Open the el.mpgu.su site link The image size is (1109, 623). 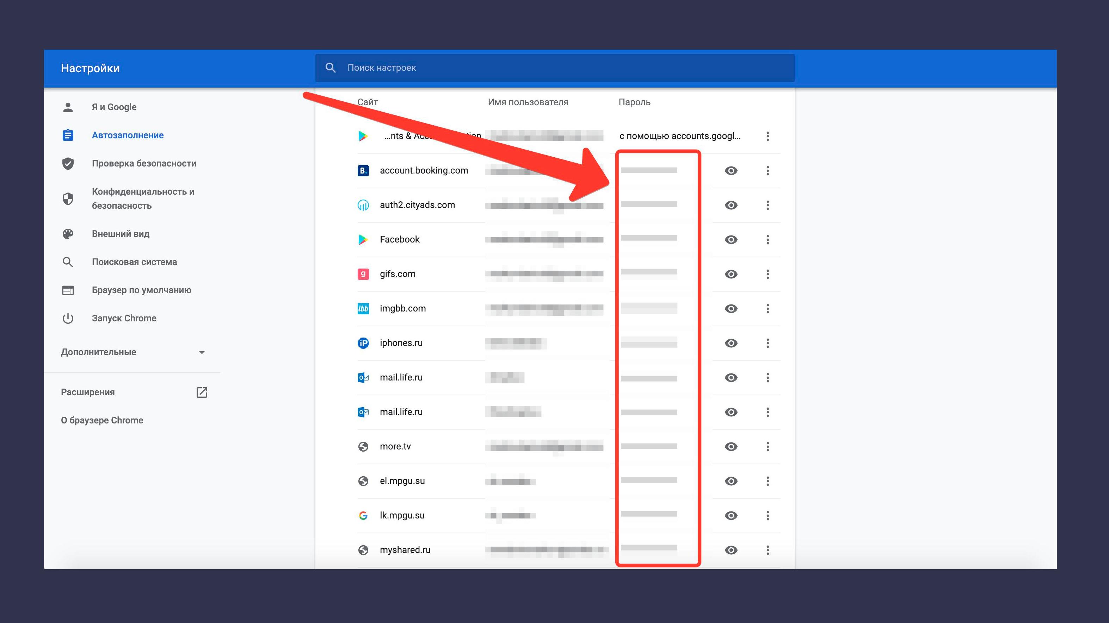coord(402,481)
